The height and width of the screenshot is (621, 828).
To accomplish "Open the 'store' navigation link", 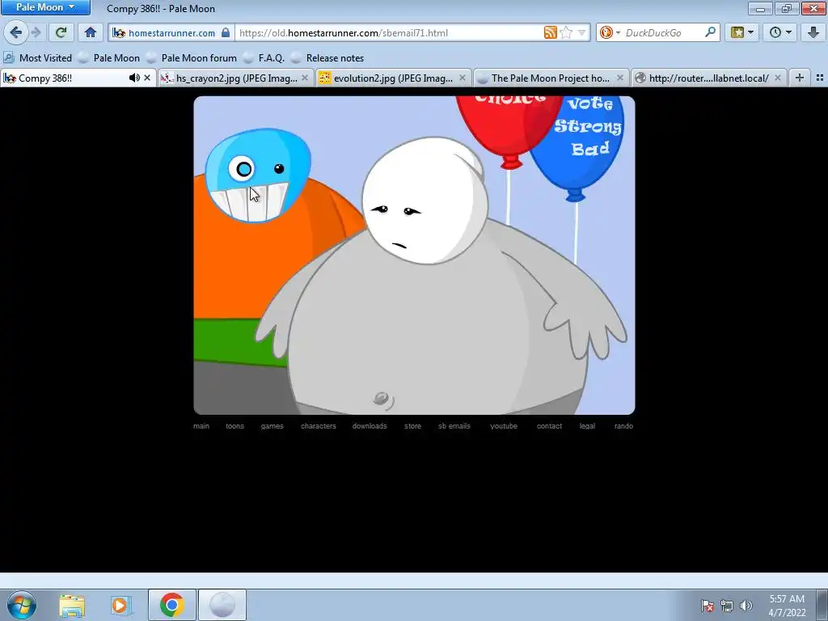I will coord(413,425).
